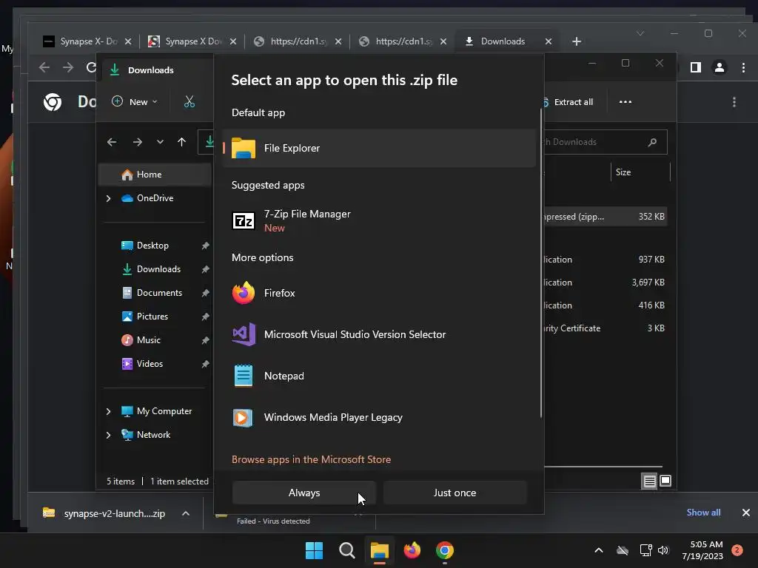
Task: Expand the OneDrive tree node
Action: pyautogui.click(x=108, y=198)
